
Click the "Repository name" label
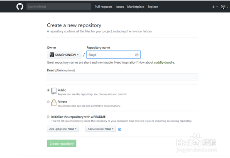pos(98,47)
